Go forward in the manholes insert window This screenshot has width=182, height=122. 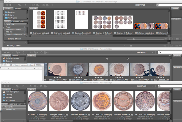pyautogui.click(x=8, y=86)
